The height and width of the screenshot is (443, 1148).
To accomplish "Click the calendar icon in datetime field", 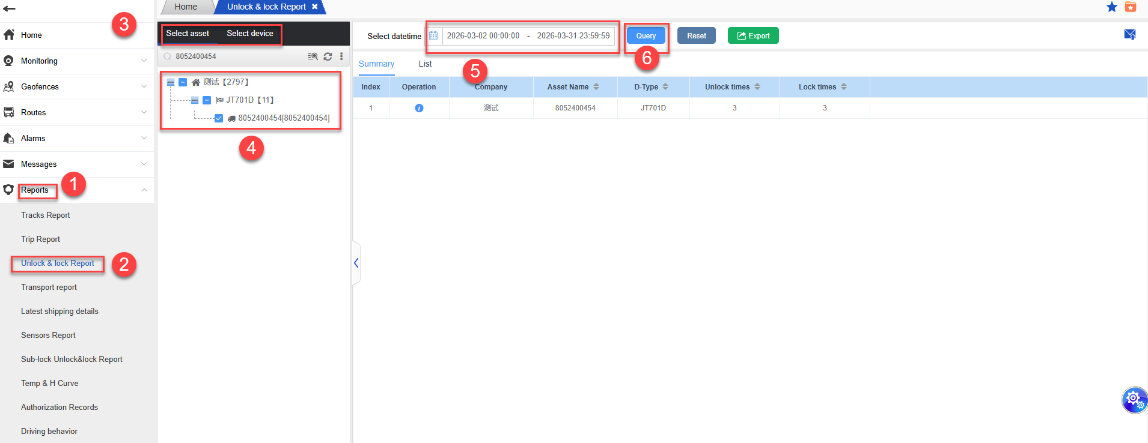I will [x=433, y=36].
